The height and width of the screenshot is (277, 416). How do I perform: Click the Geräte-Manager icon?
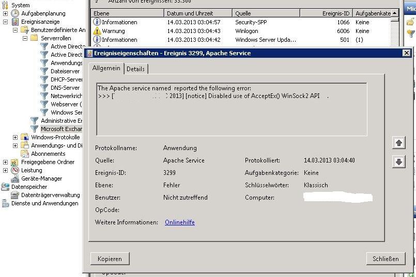(x=15, y=179)
